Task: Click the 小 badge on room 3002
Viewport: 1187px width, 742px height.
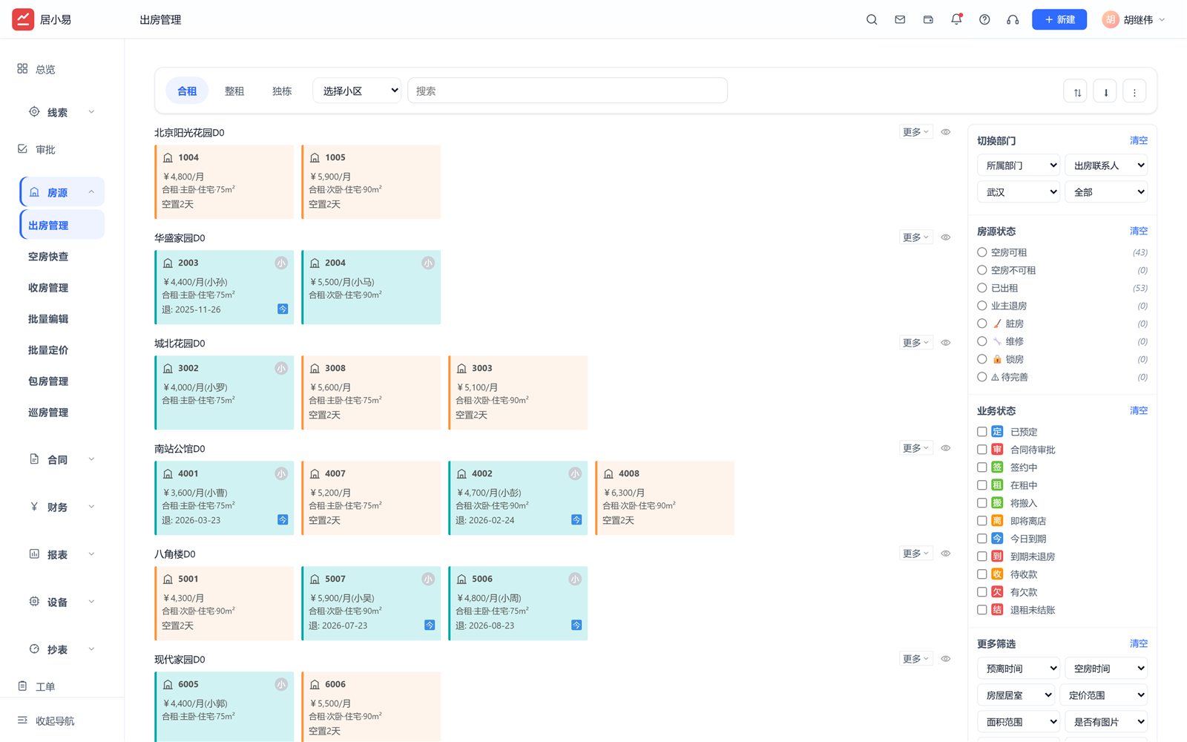Action: coord(281,368)
